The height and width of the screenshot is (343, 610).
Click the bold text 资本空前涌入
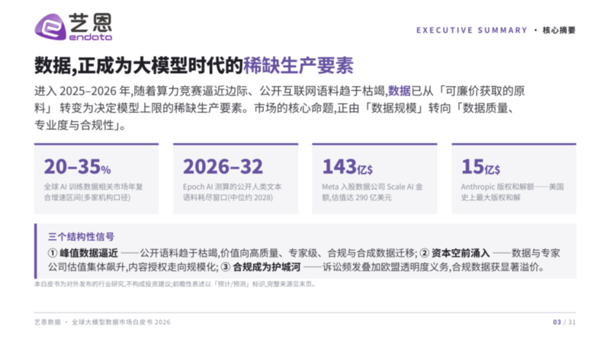point(461,253)
